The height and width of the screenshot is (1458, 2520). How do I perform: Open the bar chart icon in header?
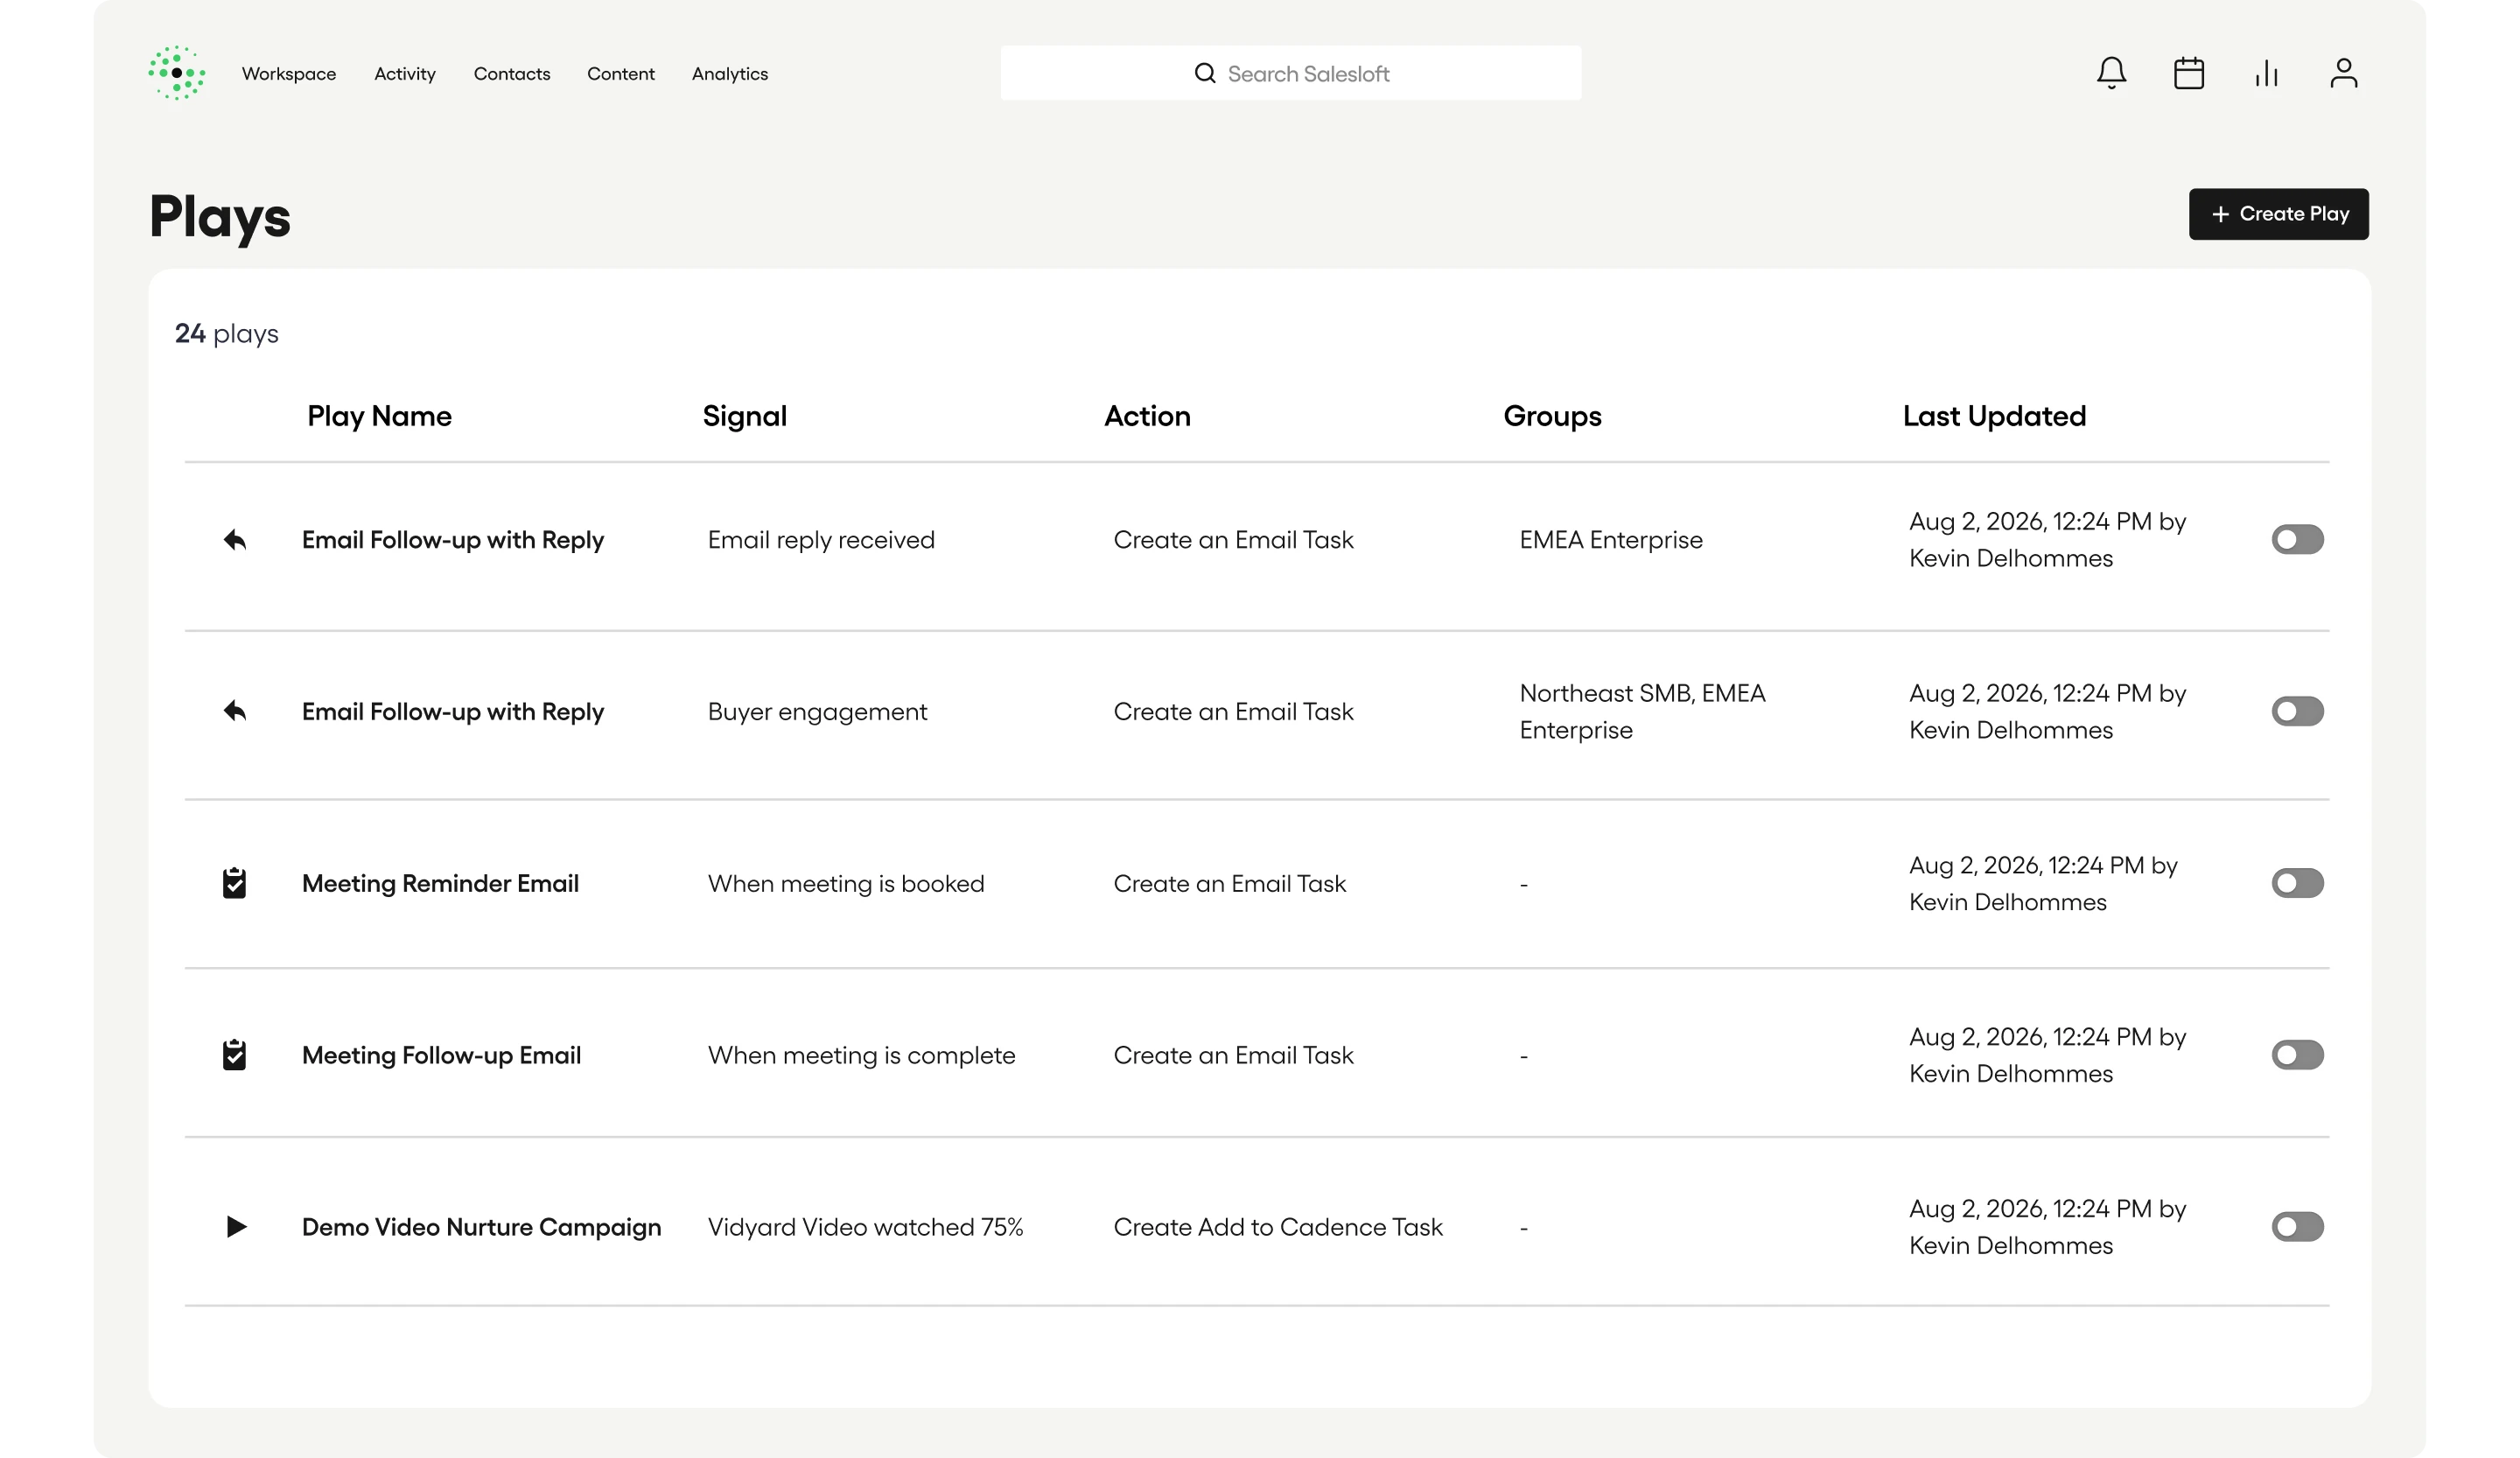click(x=2266, y=73)
